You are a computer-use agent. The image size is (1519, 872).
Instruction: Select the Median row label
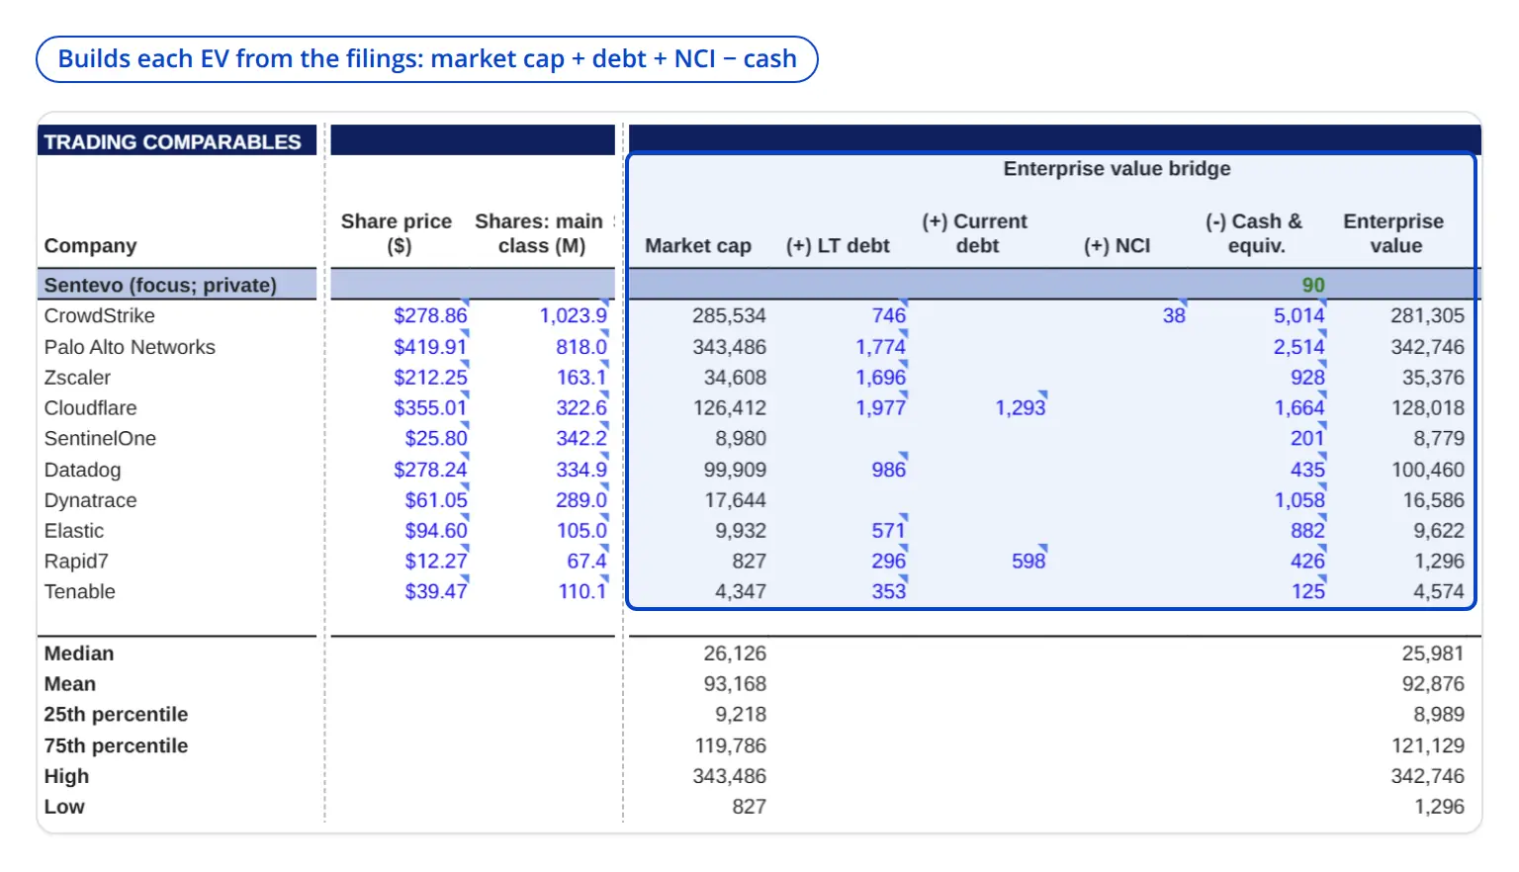pyautogui.click(x=79, y=654)
